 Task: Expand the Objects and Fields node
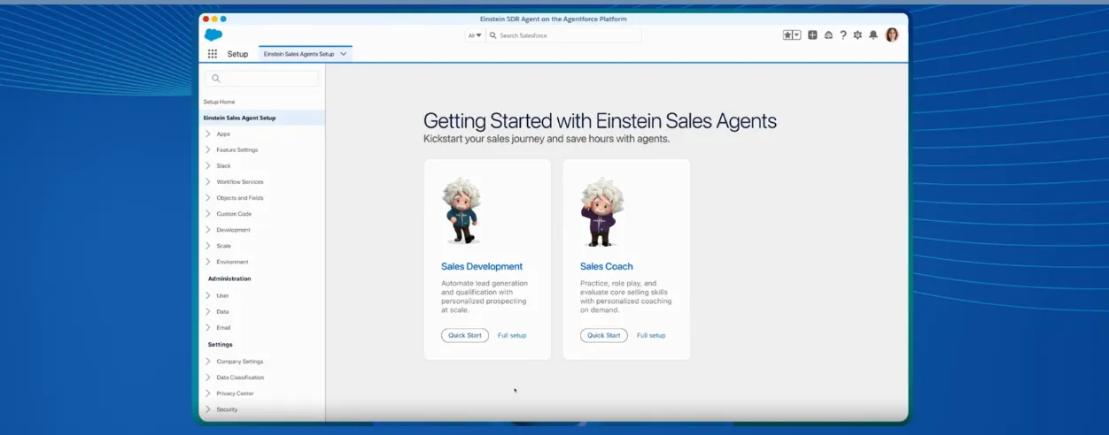coord(208,197)
